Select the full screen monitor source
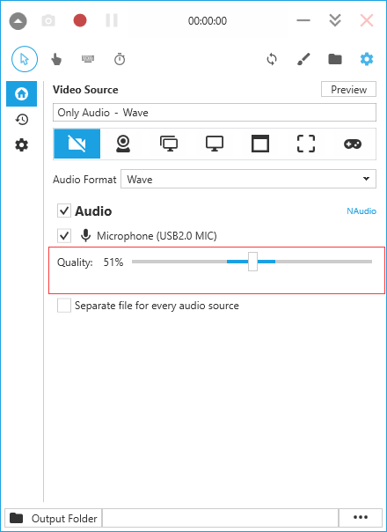The image size is (387, 532). click(215, 144)
